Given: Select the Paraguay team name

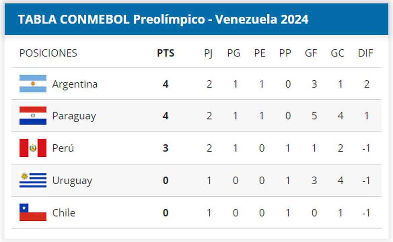Looking at the screenshot, I should point(74,116).
